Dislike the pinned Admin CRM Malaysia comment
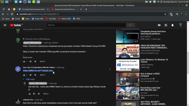 coord(31,62)
